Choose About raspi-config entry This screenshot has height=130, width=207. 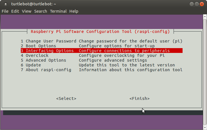pyautogui.click(x=46, y=70)
